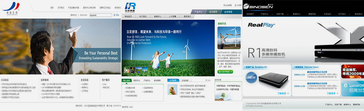
Task: Click the first banner thumbnail image
Action: pos(127,70)
